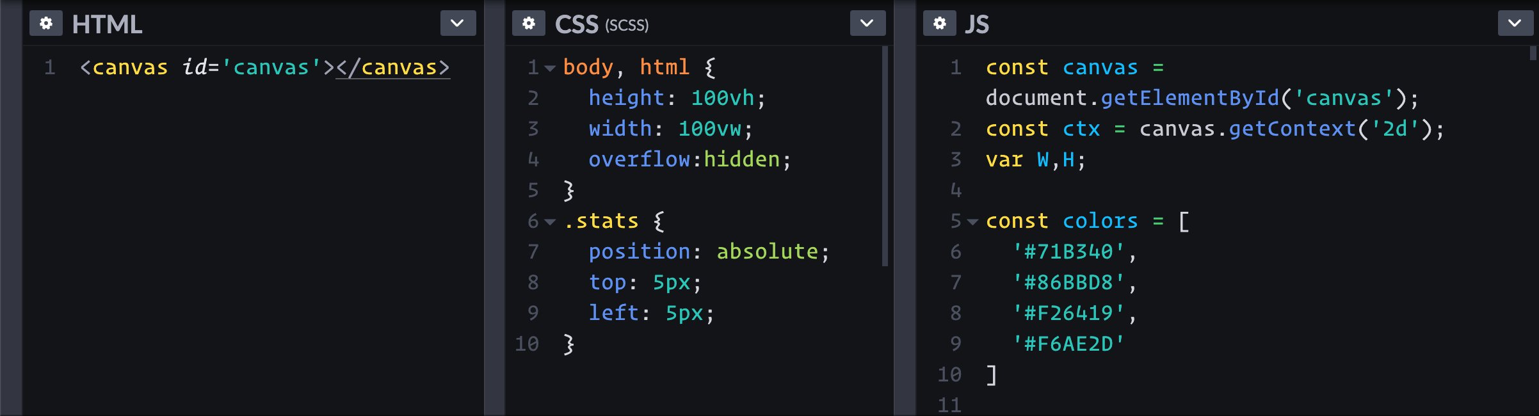Screen dimensions: 1539x416
Task: Open the CSS panel options chevron
Action: 867,24
